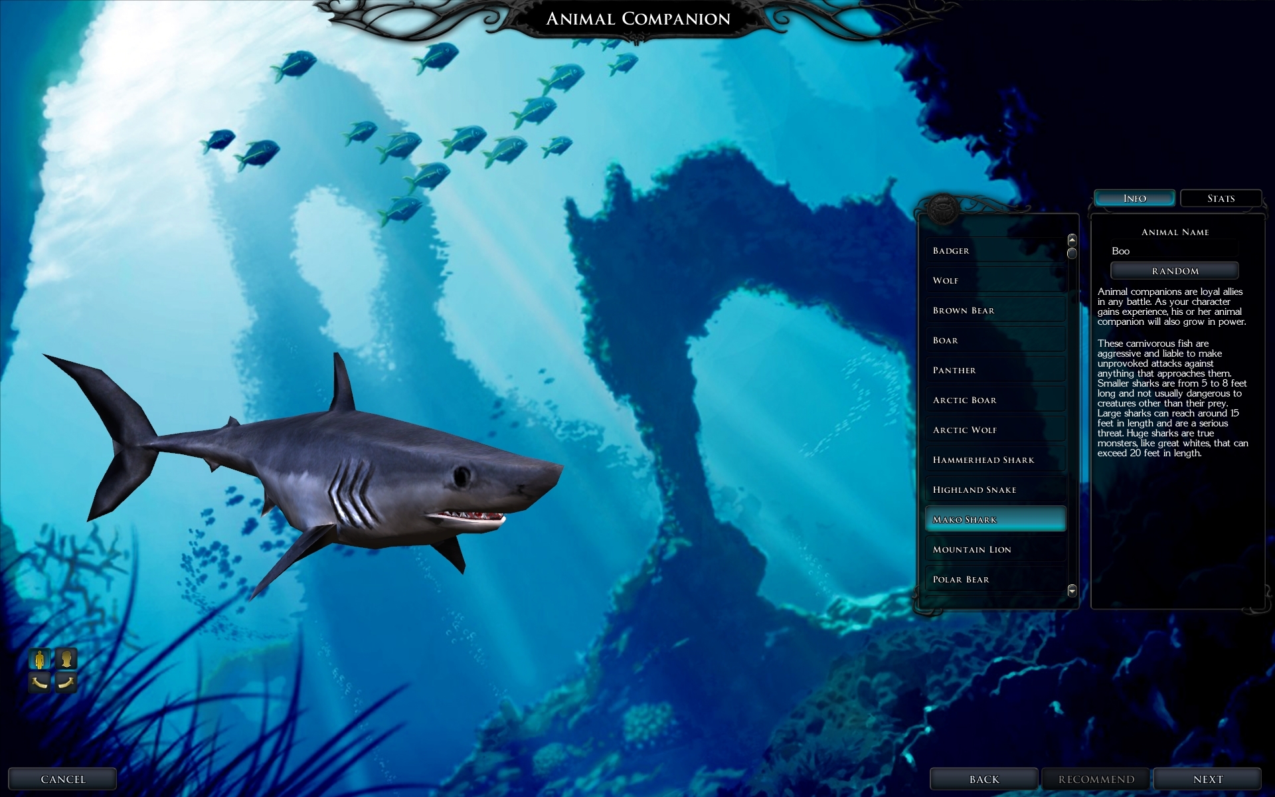Viewport: 1275px width, 797px height.
Task: Proceed with the Next button
Action: coord(1207,779)
